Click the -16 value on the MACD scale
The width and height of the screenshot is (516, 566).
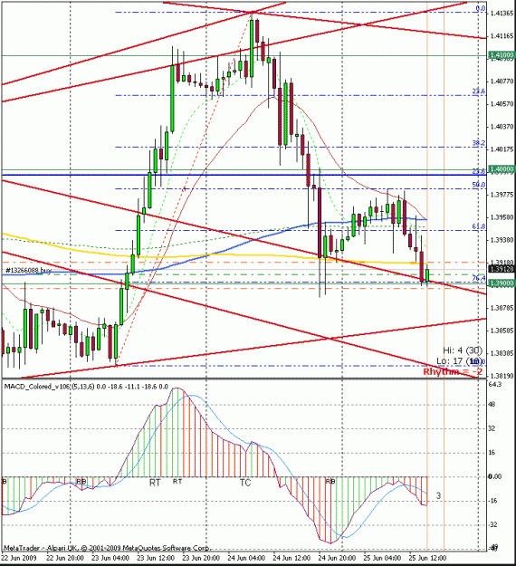(x=492, y=501)
